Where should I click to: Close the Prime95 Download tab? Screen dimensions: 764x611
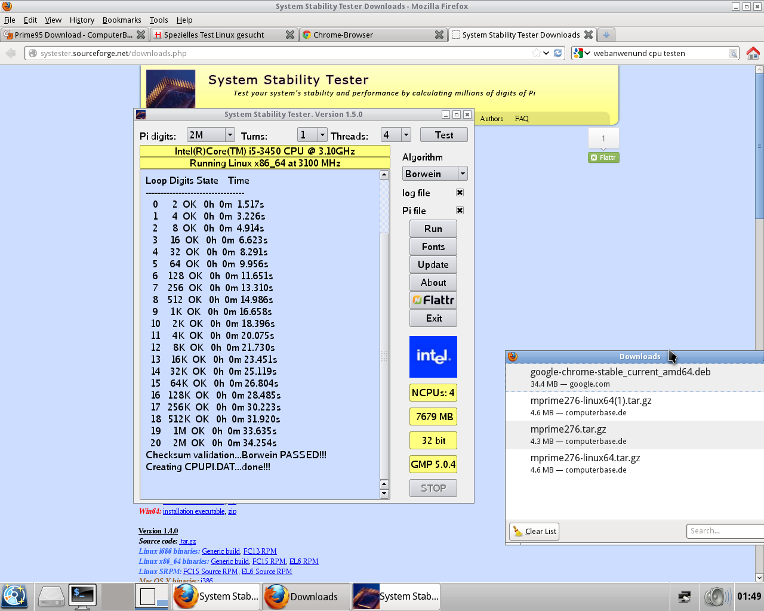[x=141, y=35]
